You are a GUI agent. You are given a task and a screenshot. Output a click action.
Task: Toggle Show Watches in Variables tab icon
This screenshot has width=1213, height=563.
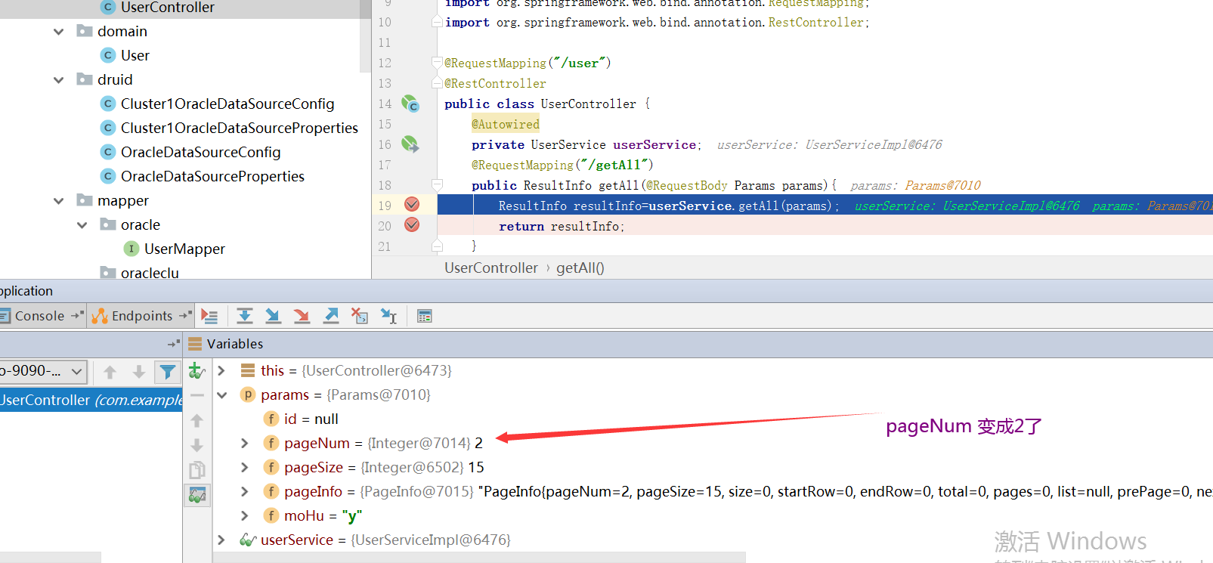(x=197, y=495)
